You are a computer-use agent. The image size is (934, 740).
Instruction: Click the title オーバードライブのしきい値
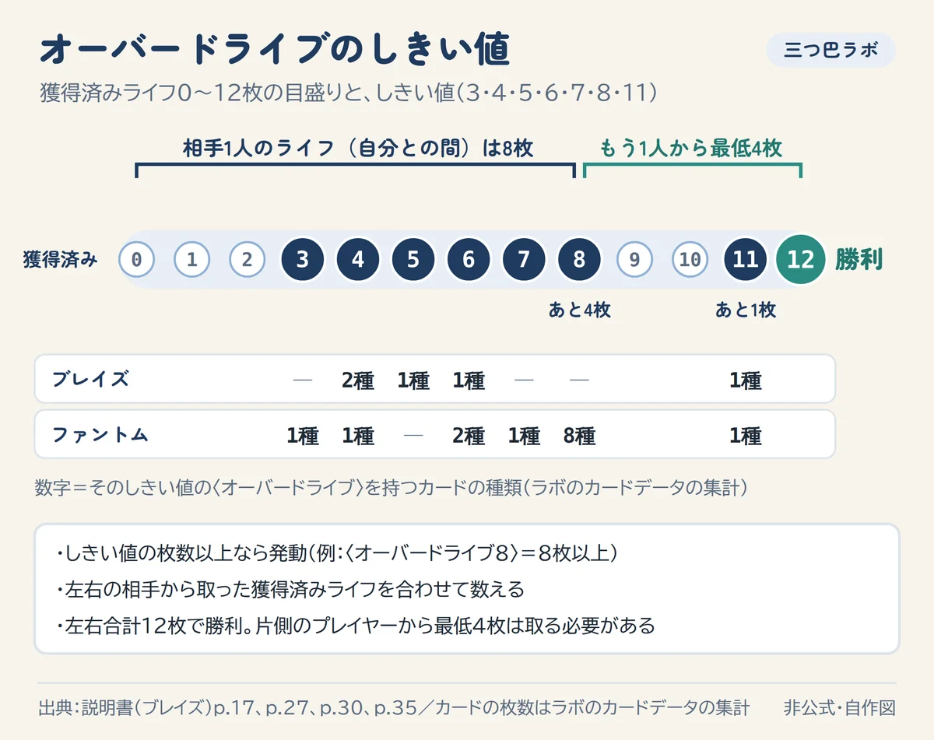point(275,51)
